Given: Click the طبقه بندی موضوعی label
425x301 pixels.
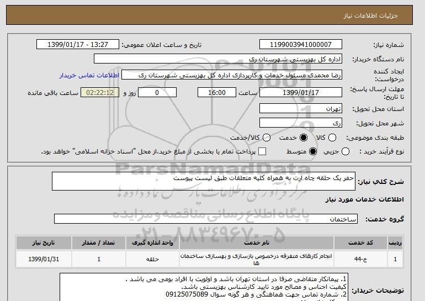Looking at the screenshot, I should (375, 138).
